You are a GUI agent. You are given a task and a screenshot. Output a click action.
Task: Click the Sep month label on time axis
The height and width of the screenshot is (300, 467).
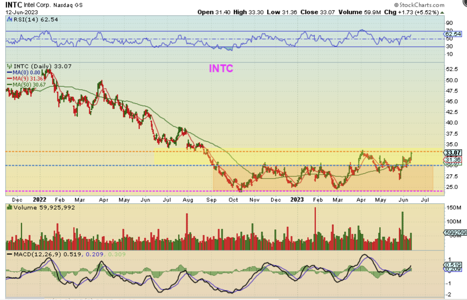(211, 200)
